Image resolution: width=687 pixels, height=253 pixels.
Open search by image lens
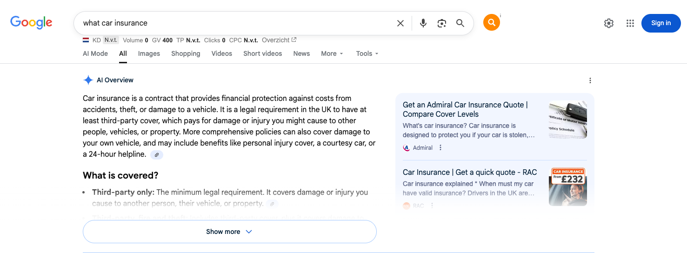(442, 23)
